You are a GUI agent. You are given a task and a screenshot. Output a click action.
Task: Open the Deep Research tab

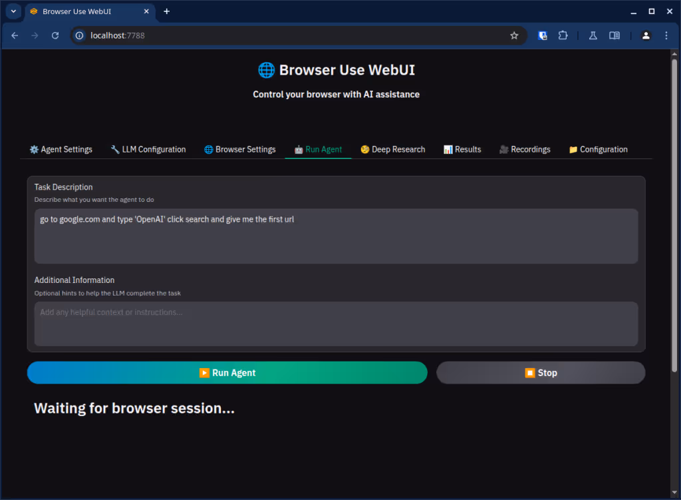393,149
